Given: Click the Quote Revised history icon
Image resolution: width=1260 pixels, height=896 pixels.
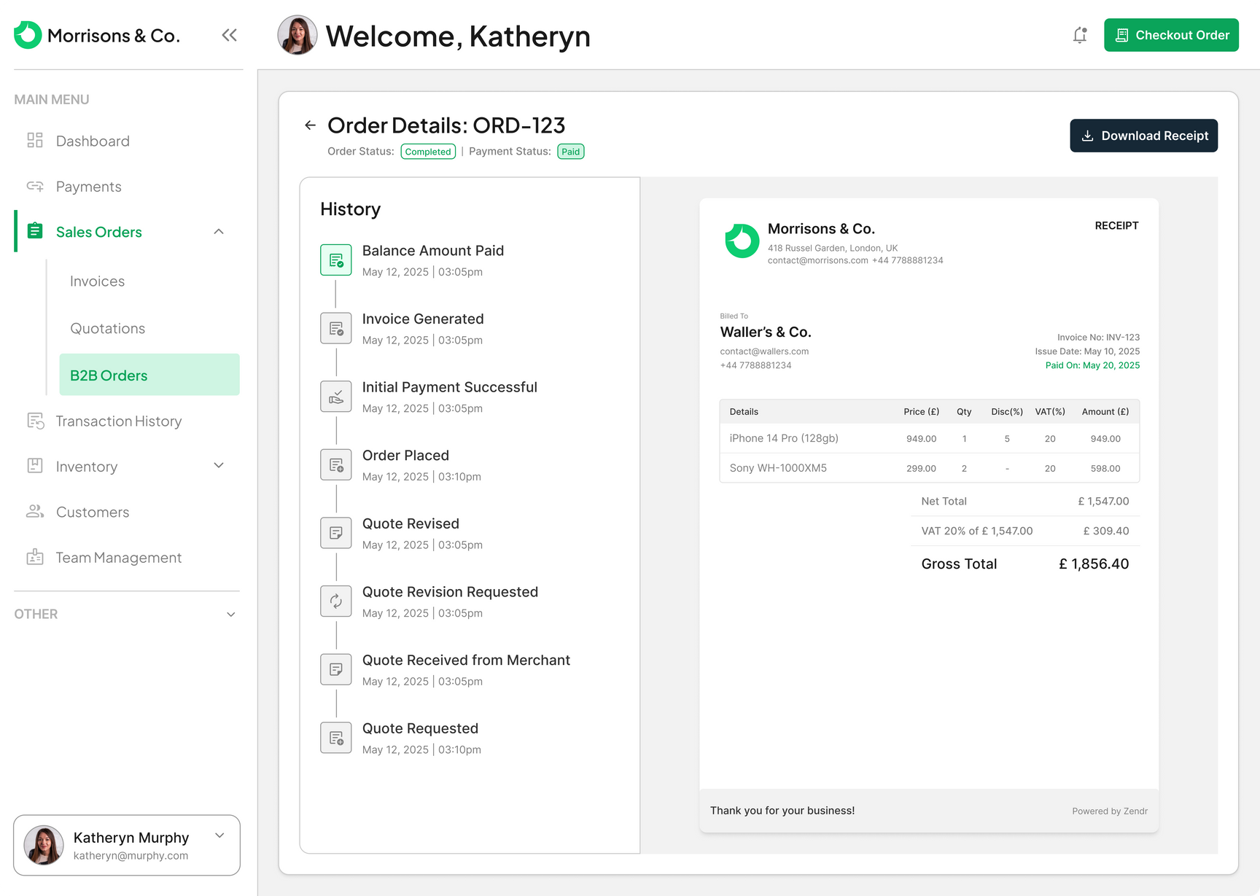Looking at the screenshot, I should [336, 533].
